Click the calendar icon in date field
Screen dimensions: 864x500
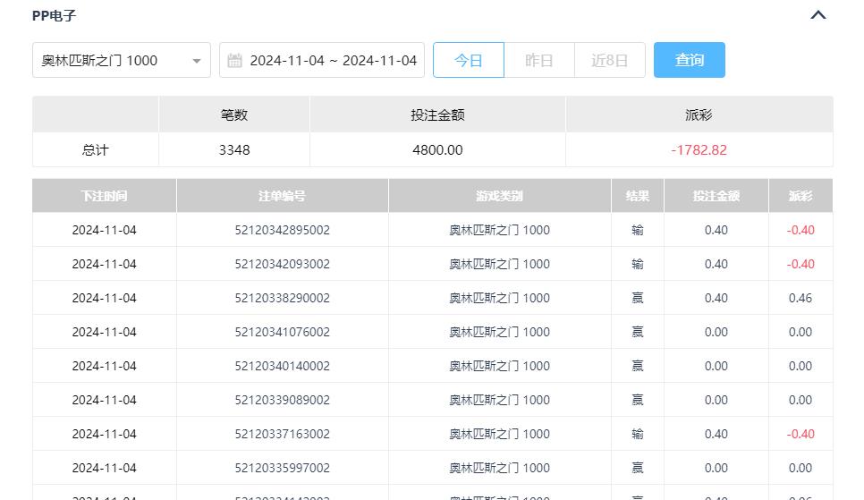(x=234, y=60)
